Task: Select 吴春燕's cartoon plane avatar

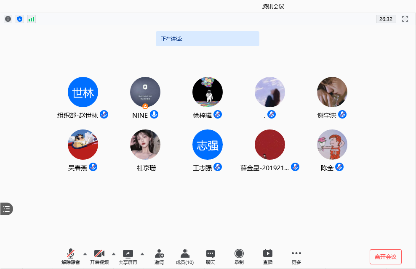Action: tap(83, 145)
